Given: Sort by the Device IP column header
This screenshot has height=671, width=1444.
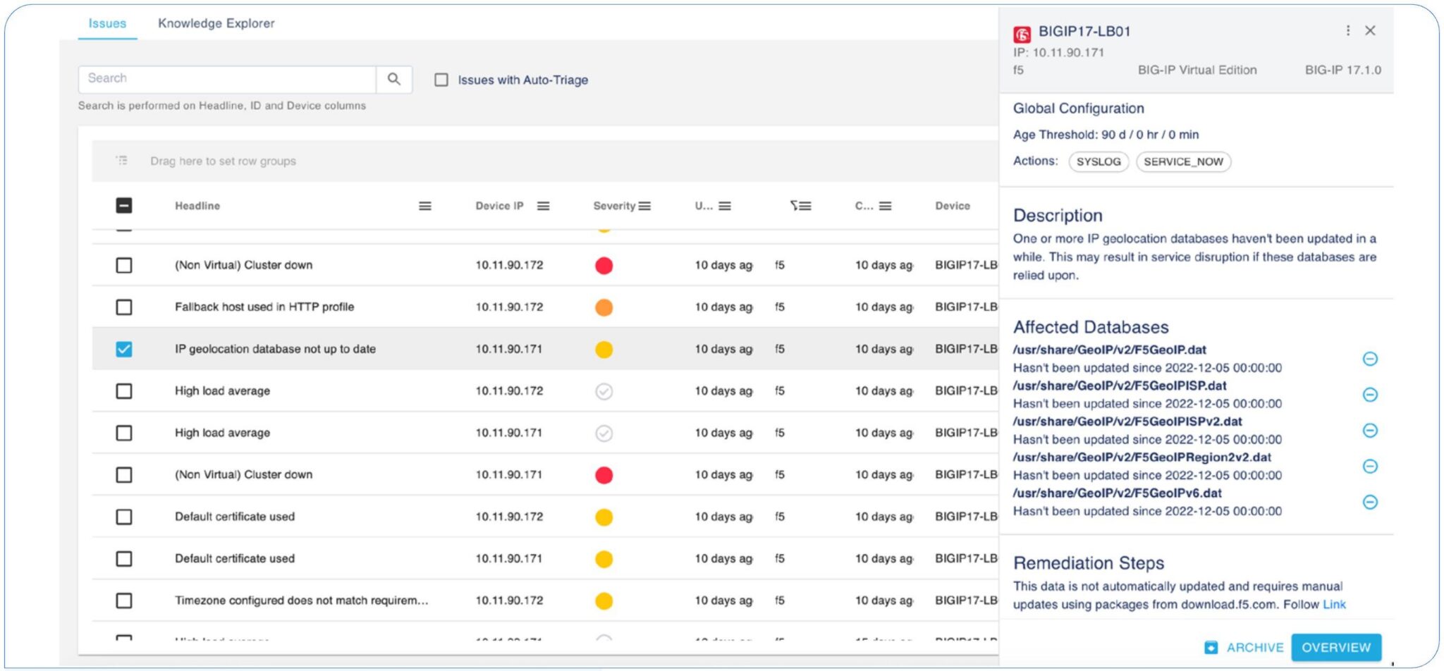Looking at the screenshot, I should [499, 206].
